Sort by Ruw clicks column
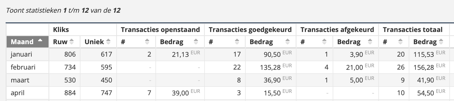454x101 pixels. click(65, 42)
